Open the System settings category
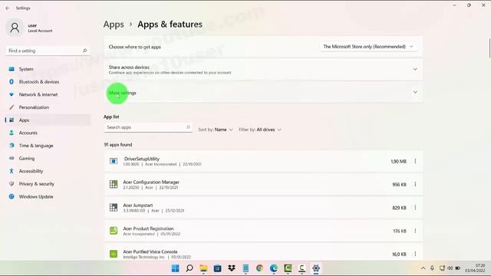 (48, 69)
